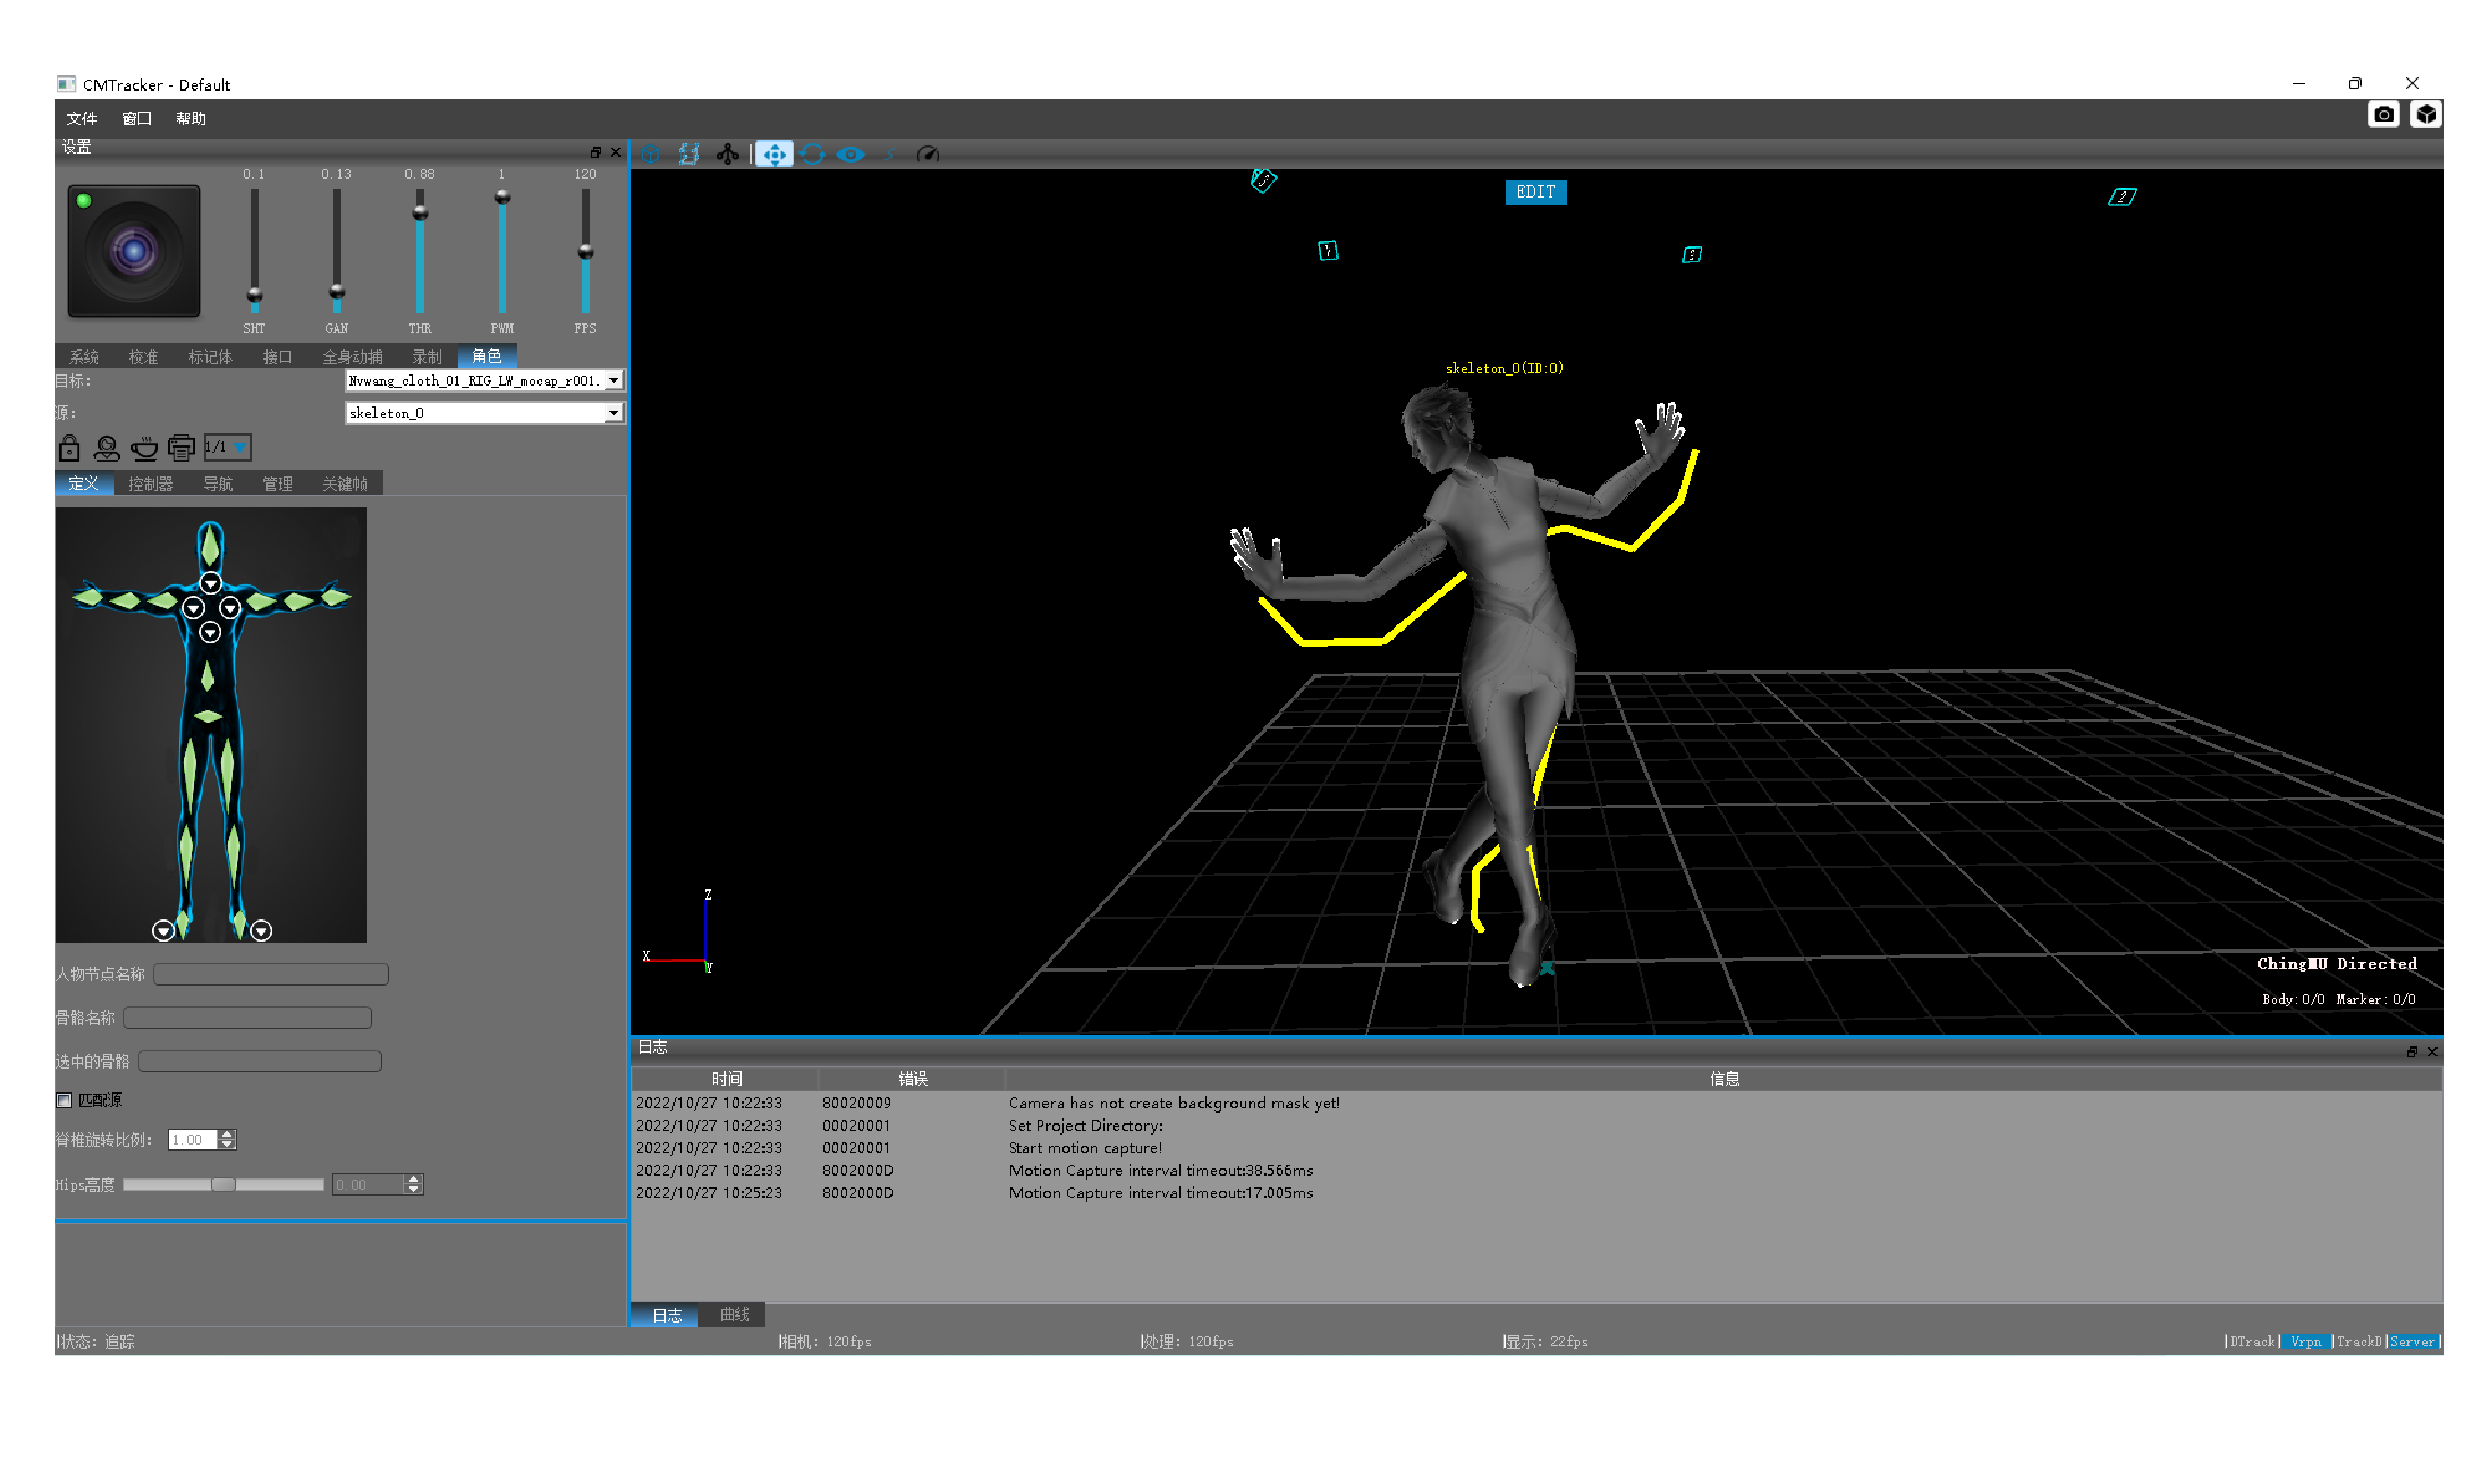Click the coffee cup icon

144,447
